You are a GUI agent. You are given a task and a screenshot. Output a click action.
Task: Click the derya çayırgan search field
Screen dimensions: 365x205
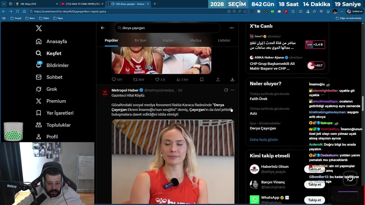(x=168, y=28)
